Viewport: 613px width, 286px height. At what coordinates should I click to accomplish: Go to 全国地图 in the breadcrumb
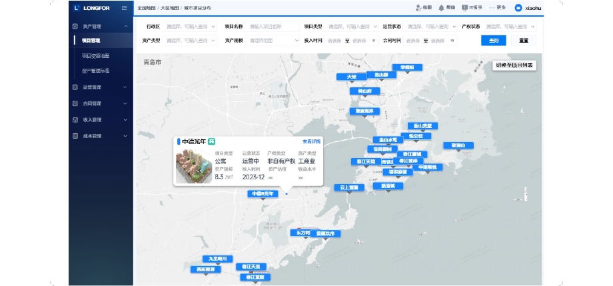pyautogui.click(x=147, y=8)
